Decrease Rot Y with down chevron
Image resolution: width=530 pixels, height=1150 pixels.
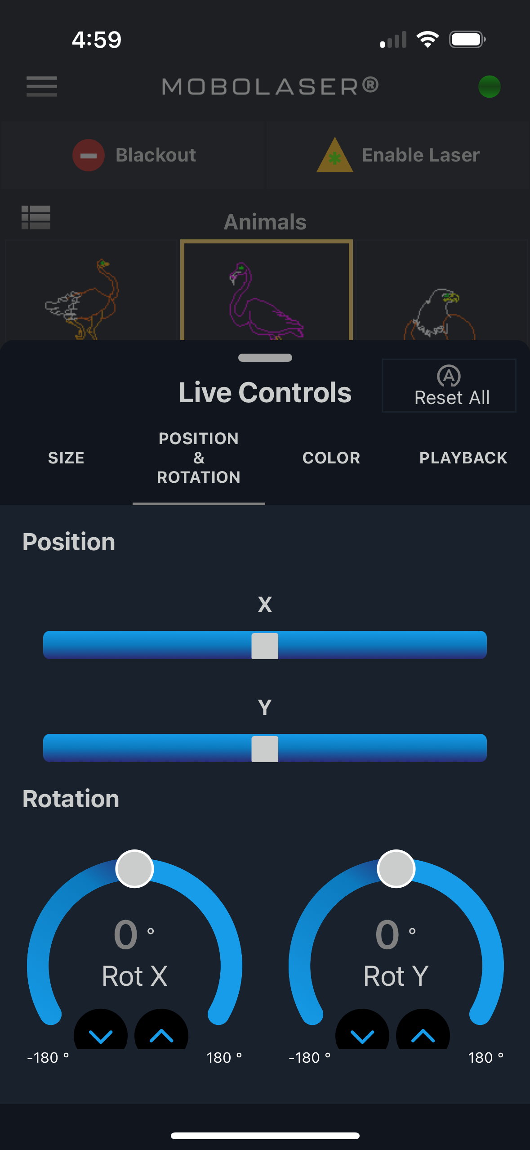[362, 1034]
